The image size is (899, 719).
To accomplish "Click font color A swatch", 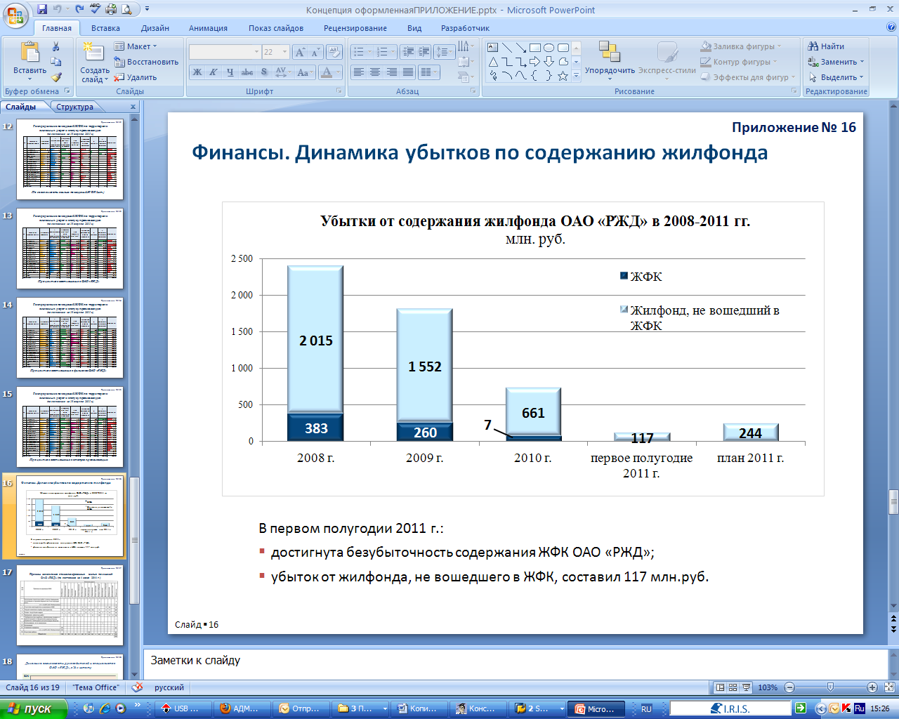I will 327,72.
